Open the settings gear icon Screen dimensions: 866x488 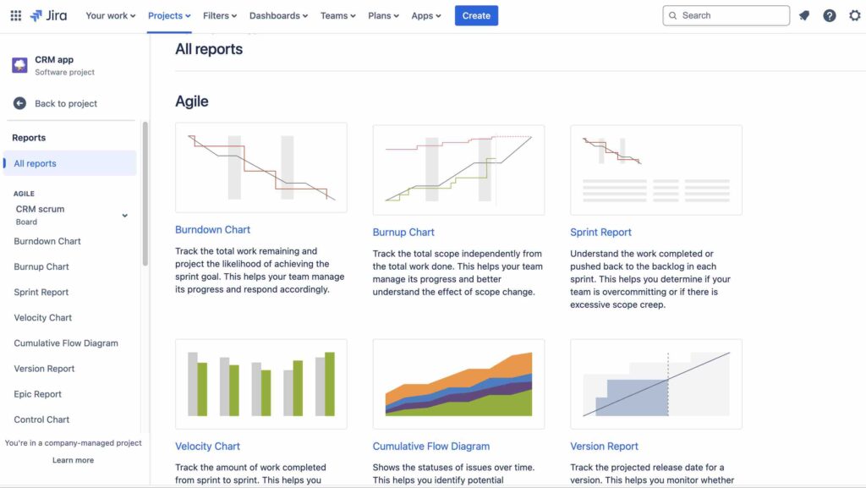point(854,14)
